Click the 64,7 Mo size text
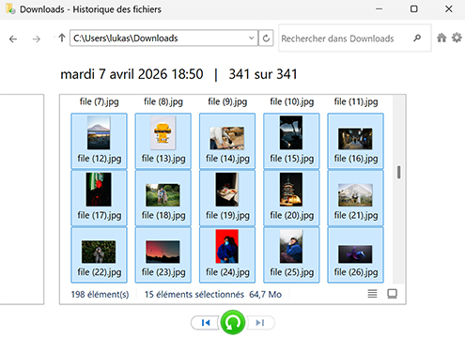The width and height of the screenshot is (465, 338). [265, 295]
